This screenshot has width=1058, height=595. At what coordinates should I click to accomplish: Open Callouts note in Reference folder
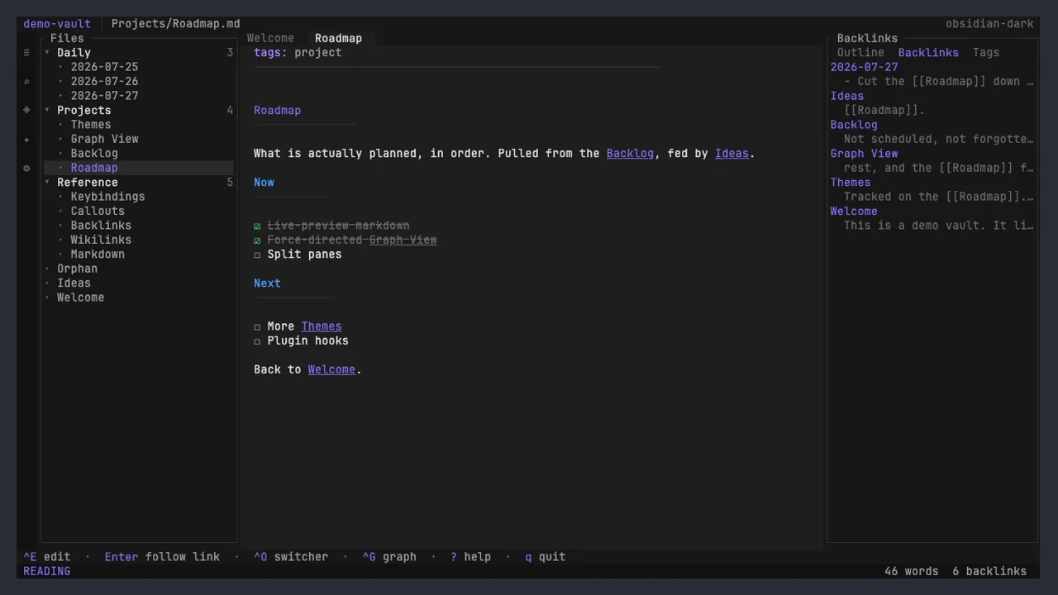click(x=98, y=211)
